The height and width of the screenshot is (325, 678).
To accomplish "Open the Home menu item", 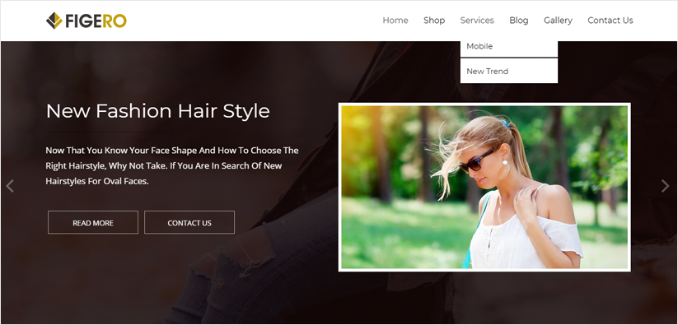I will pyautogui.click(x=395, y=21).
